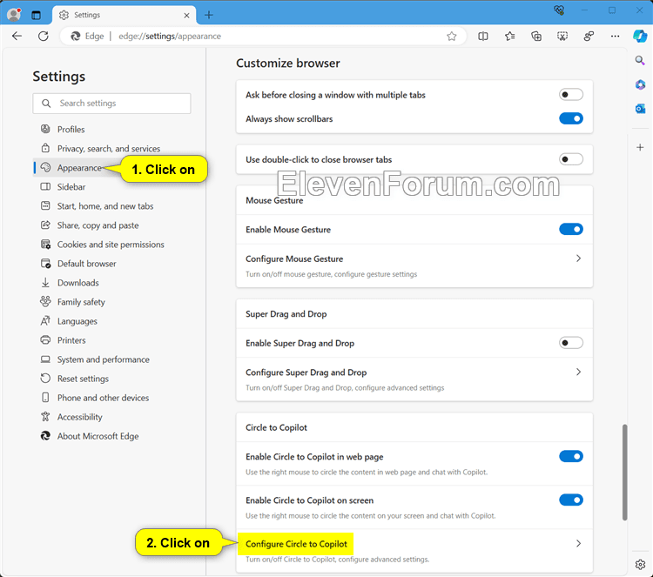Open Settings and more ellipsis menu

click(615, 37)
